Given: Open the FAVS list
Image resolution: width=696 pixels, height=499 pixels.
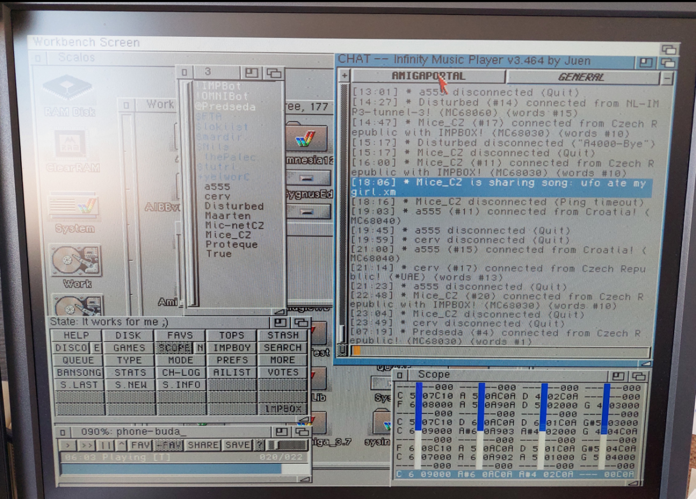Looking at the screenshot, I should click(180, 335).
